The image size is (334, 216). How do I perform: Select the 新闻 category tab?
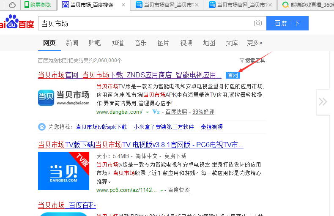(x=72, y=43)
